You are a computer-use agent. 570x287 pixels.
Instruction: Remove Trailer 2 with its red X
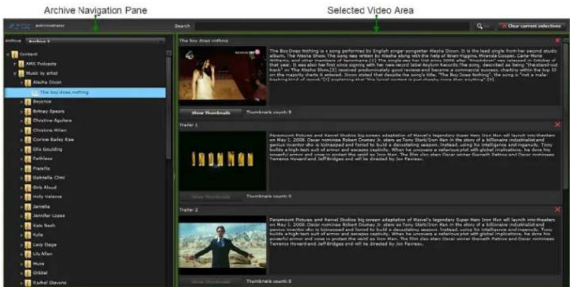coord(558,209)
